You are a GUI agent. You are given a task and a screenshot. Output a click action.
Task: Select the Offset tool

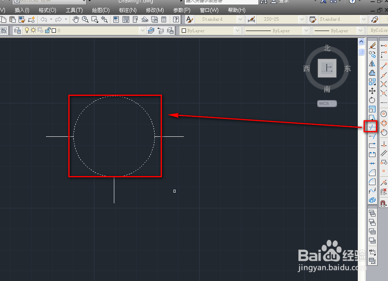372,73
